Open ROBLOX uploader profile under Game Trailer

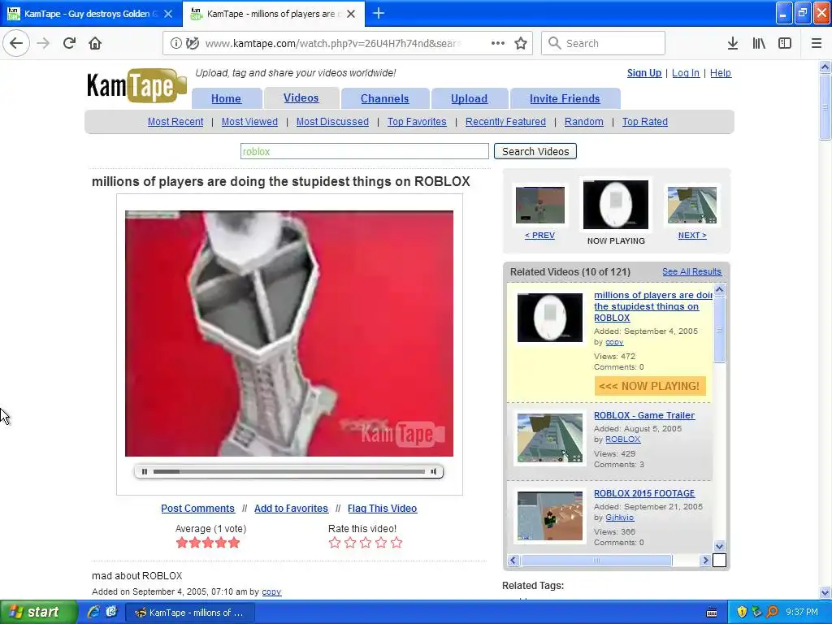coord(623,440)
